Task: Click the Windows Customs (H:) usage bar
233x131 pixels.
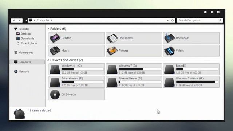Action: click(x=197, y=82)
